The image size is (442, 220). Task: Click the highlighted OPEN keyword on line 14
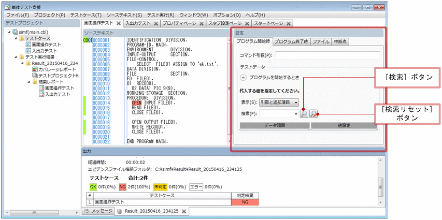tap(136, 103)
